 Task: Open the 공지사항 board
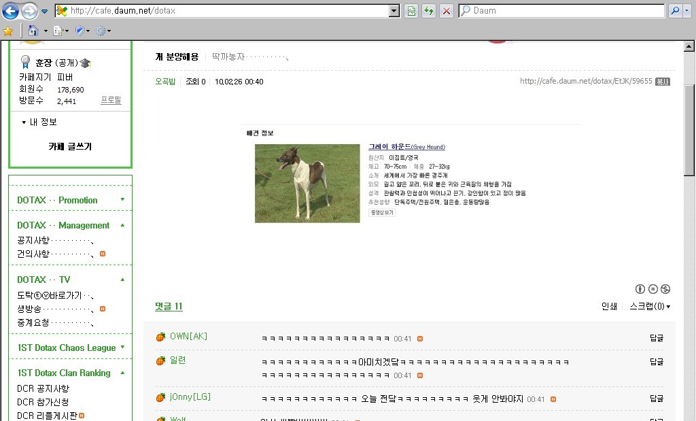33,241
